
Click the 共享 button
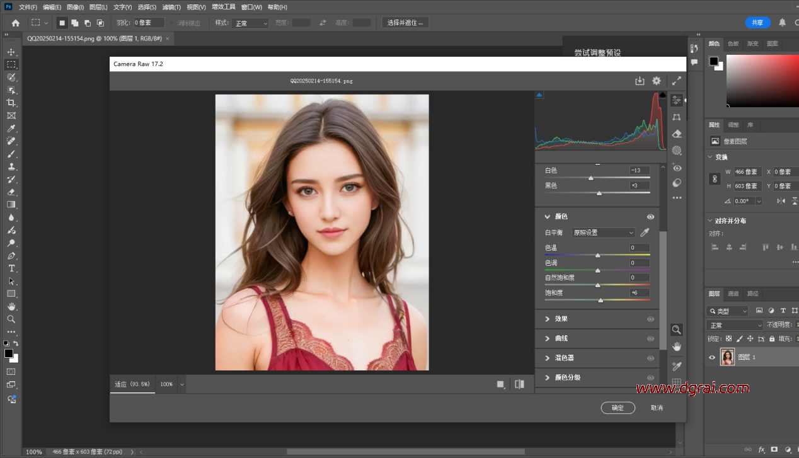757,23
